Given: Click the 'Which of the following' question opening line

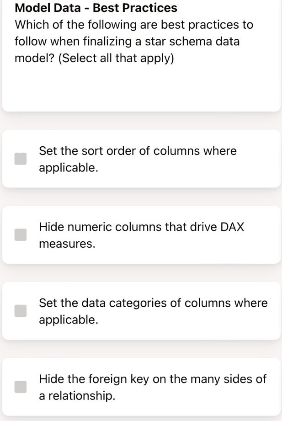Looking at the screenshot, I should click(x=134, y=25).
